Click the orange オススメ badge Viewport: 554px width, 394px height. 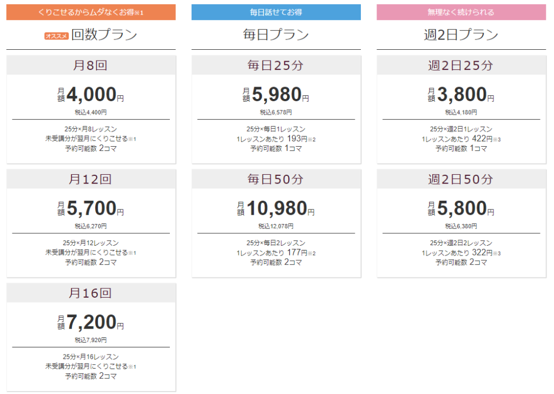tap(56, 36)
